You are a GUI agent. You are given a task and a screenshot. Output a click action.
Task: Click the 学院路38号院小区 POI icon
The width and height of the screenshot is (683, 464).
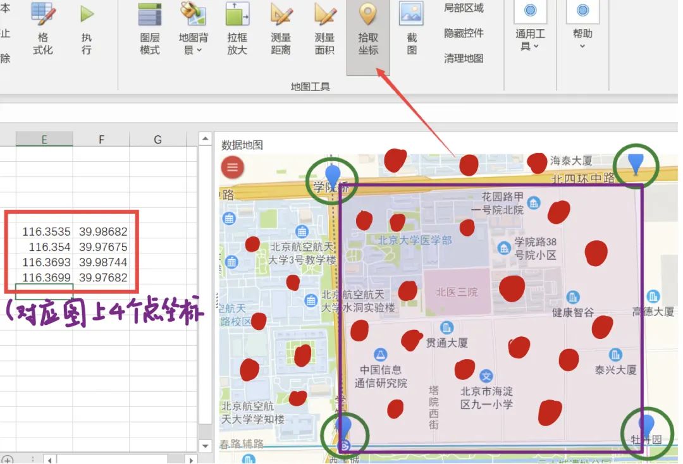(504, 248)
